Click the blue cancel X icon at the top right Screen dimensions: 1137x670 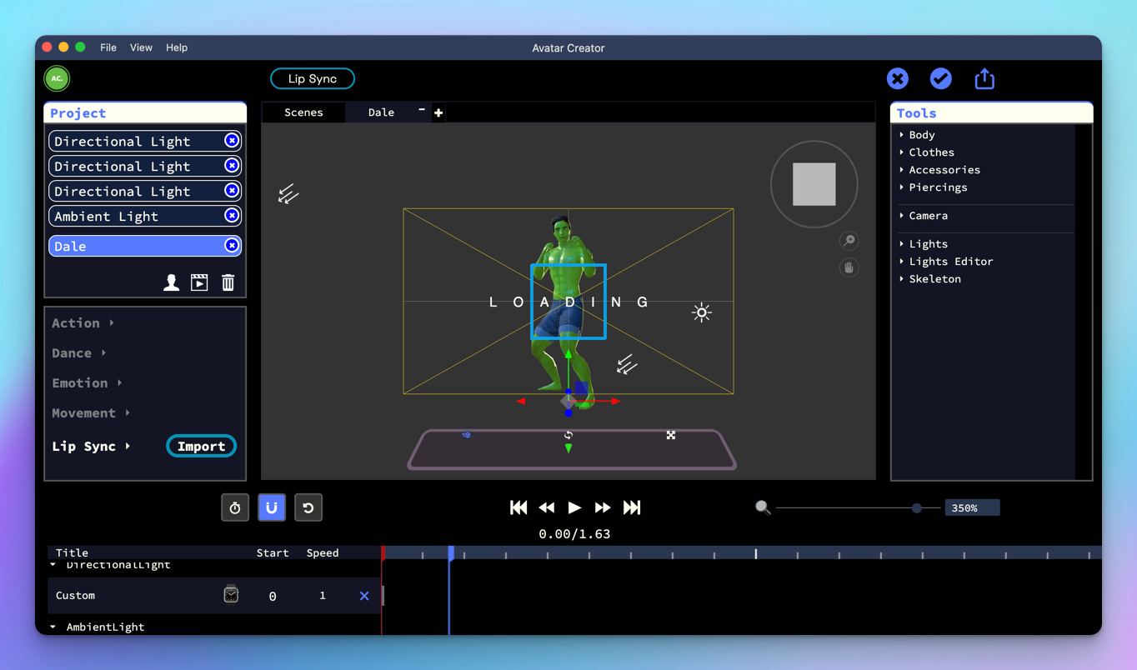coord(897,78)
